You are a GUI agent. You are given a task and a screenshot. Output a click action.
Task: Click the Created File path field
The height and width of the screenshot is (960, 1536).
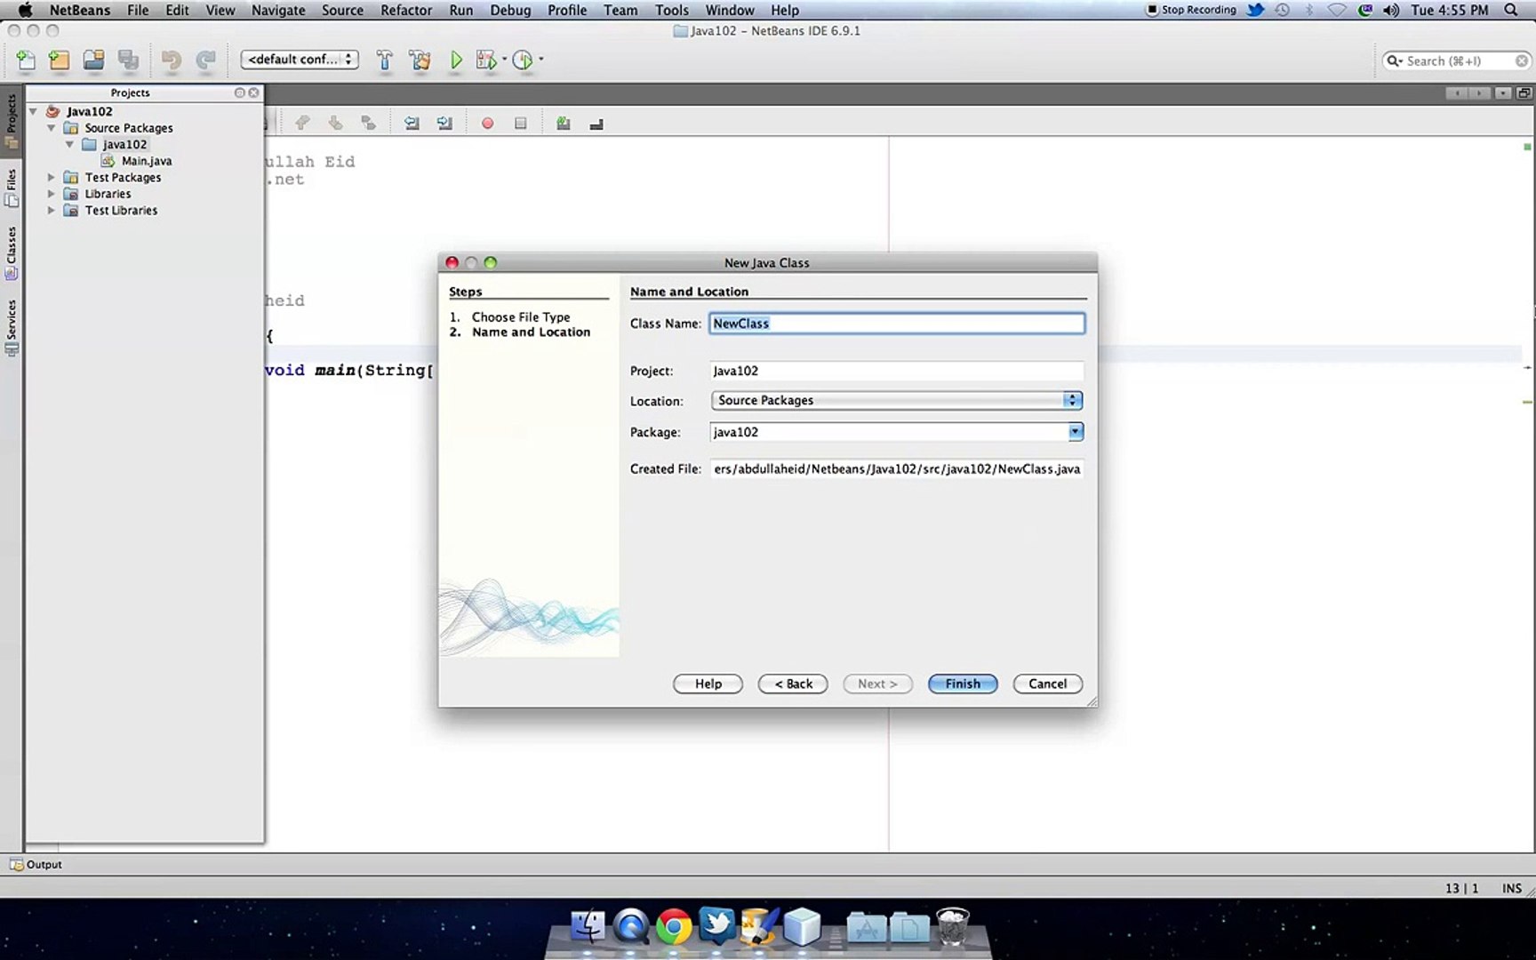[x=897, y=468]
